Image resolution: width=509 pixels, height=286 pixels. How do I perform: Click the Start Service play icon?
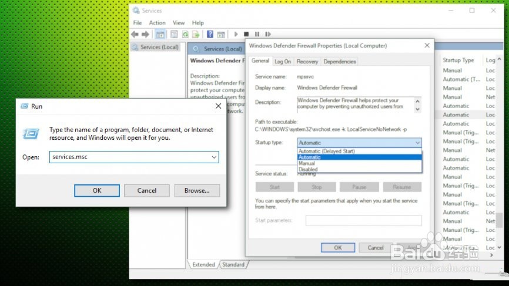tap(236, 34)
